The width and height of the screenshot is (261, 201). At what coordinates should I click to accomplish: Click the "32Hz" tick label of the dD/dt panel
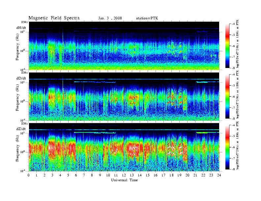pyautogui.click(x=24, y=73)
